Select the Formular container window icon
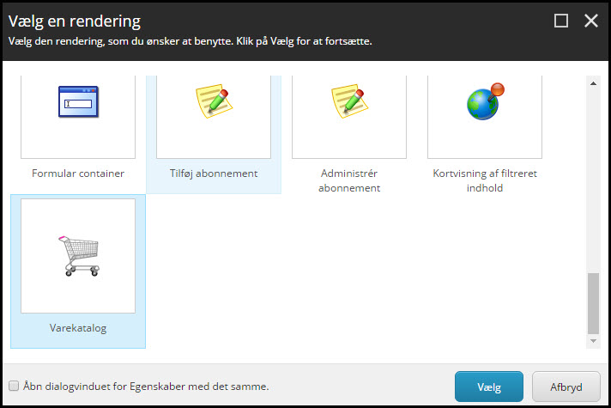The image size is (611, 408). coord(78,101)
